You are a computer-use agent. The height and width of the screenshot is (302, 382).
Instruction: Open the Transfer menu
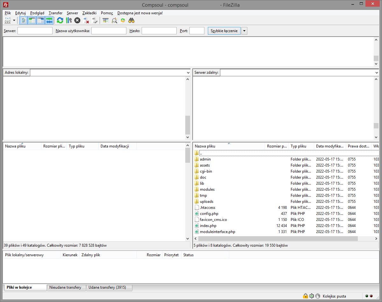[x=55, y=13]
